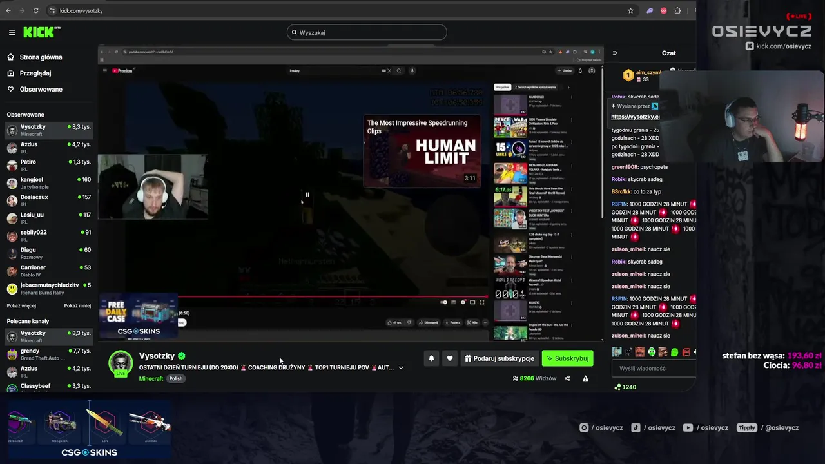Open grendy in Polecane kanały
The height and width of the screenshot is (464, 825).
tap(48, 354)
